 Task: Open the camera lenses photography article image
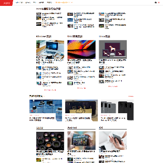click(50, 141)
